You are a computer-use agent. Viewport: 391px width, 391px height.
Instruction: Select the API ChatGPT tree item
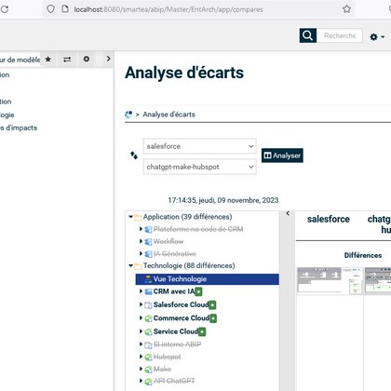[x=174, y=381]
